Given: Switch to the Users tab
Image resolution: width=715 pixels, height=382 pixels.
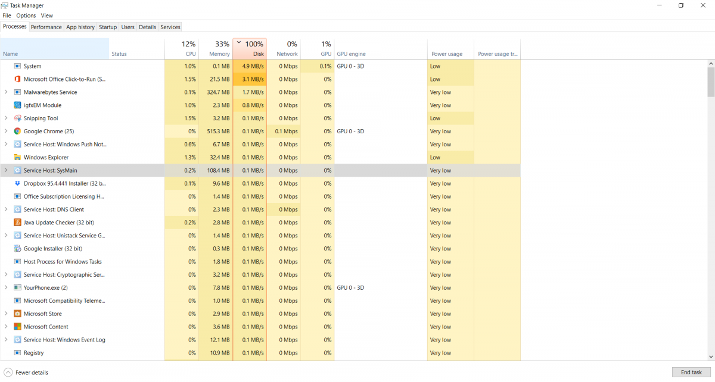Looking at the screenshot, I should point(128,27).
